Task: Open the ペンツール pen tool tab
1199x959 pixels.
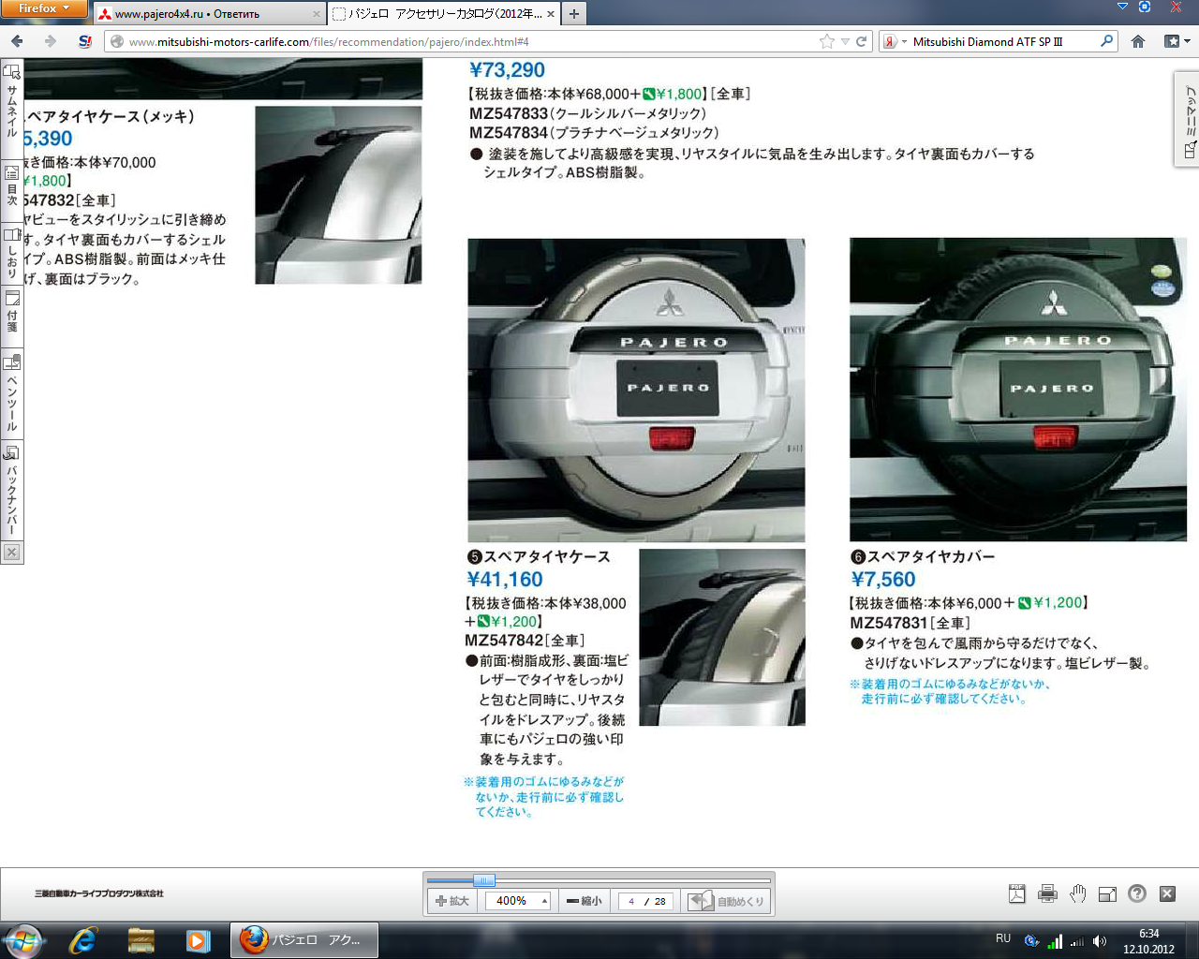Action: (x=12, y=393)
